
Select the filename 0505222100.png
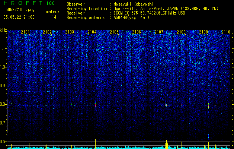(19, 10)
